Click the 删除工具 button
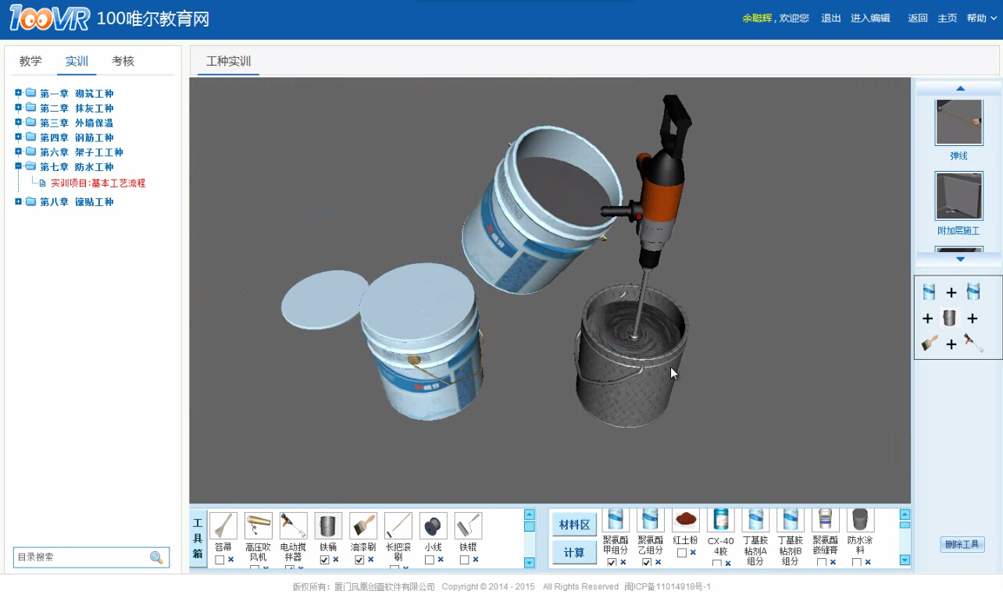This screenshot has width=1003, height=598. [962, 545]
